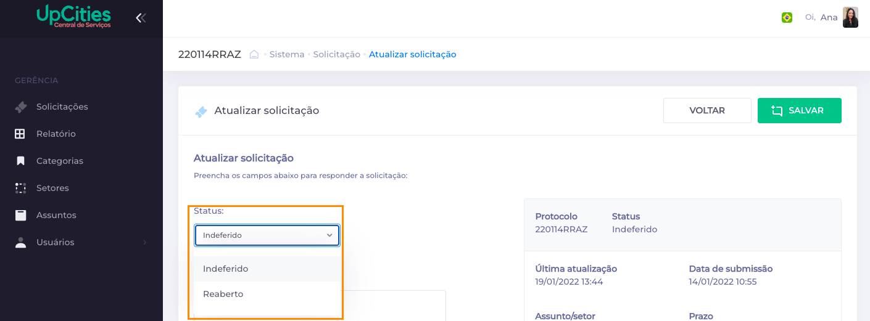Collapse the sidebar with double chevron icon
Screen dimensions: 870x321
pos(141,18)
